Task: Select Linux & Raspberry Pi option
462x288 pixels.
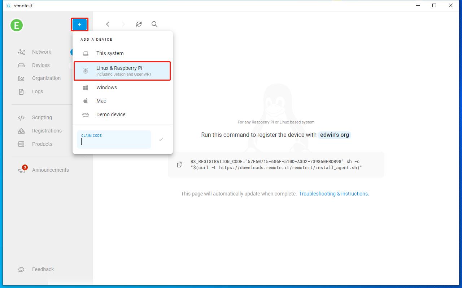Action: tap(122, 71)
